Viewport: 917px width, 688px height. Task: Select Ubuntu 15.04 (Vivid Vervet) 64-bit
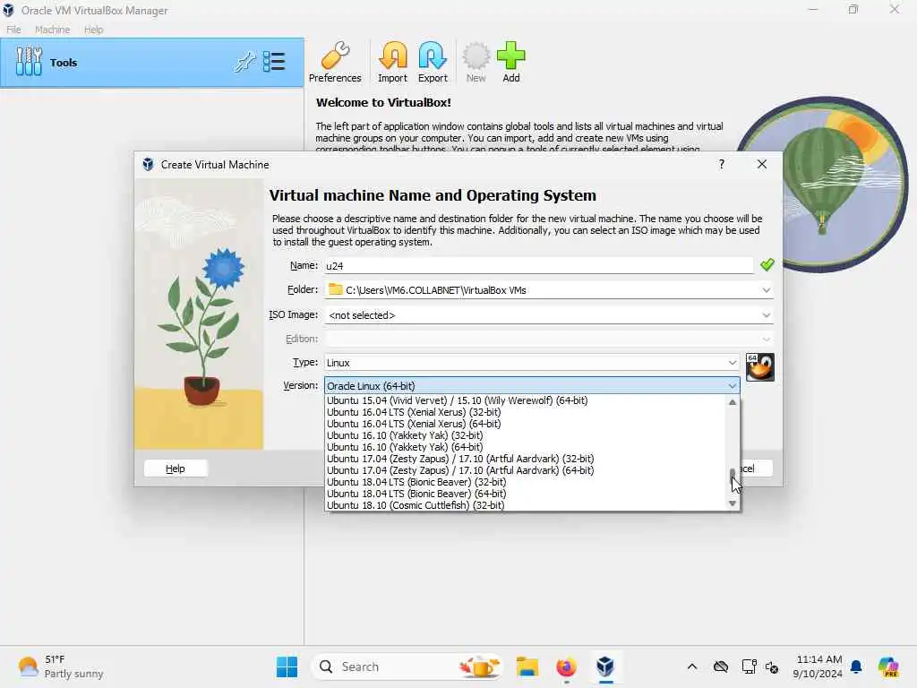(526, 400)
